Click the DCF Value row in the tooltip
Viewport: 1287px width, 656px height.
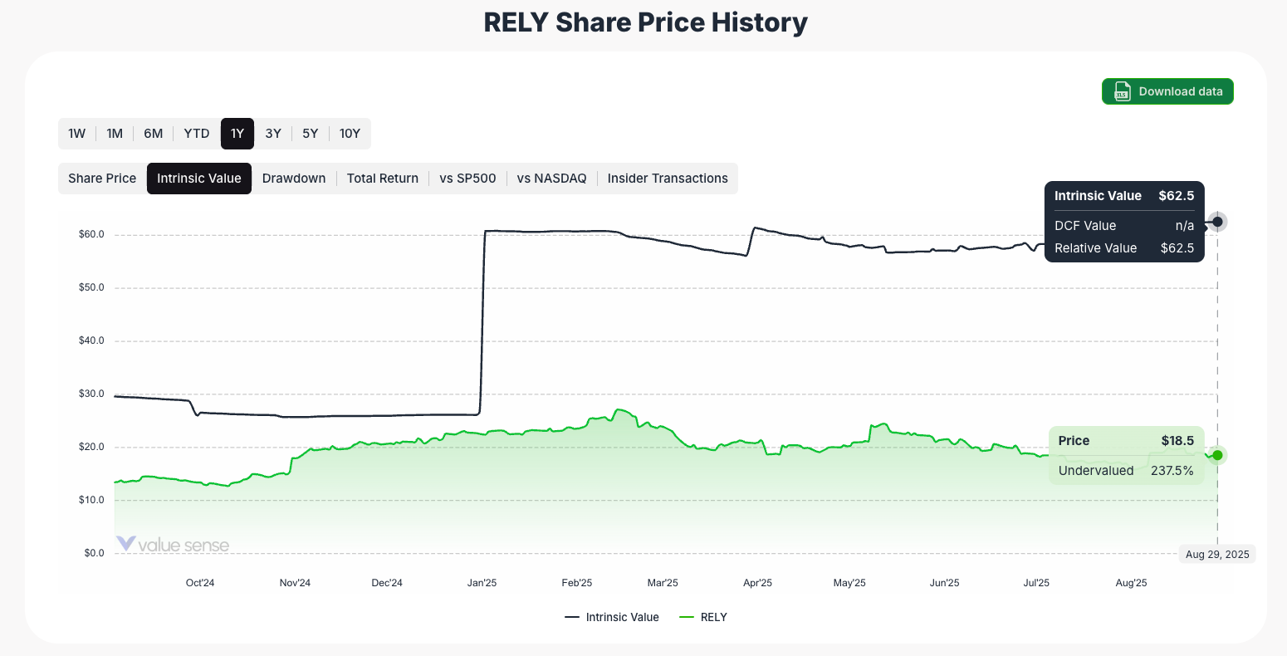[x=1124, y=225]
